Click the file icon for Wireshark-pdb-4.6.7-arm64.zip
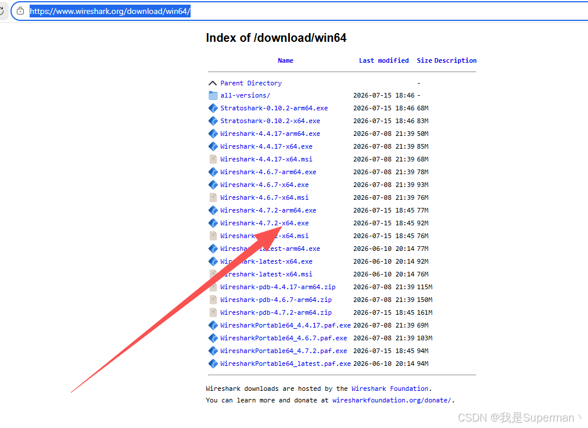 coord(213,300)
